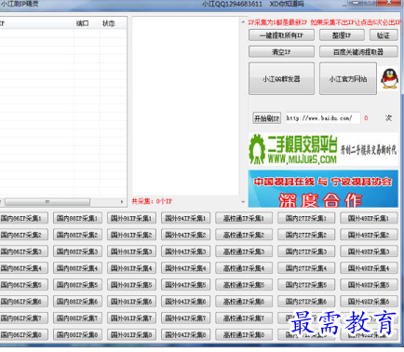
Task: Click 国内86IP采集1 button
Action: point(23,218)
